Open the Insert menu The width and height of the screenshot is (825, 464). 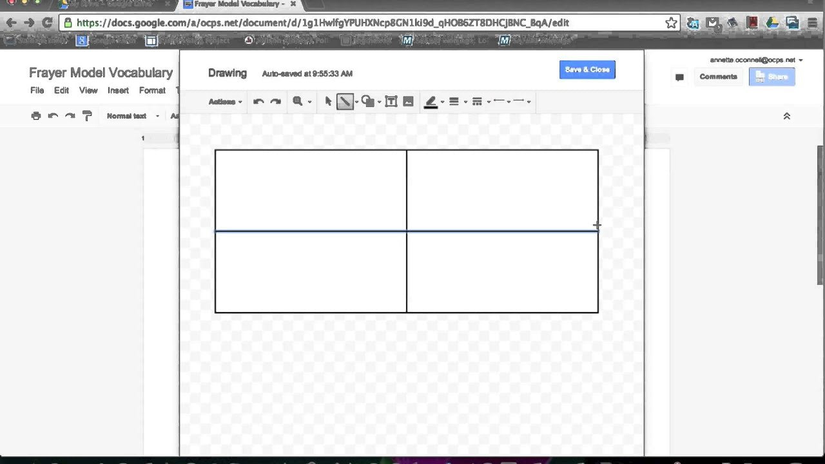click(x=118, y=91)
